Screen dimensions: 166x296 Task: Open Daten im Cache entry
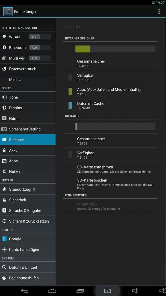click(x=110, y=105)
